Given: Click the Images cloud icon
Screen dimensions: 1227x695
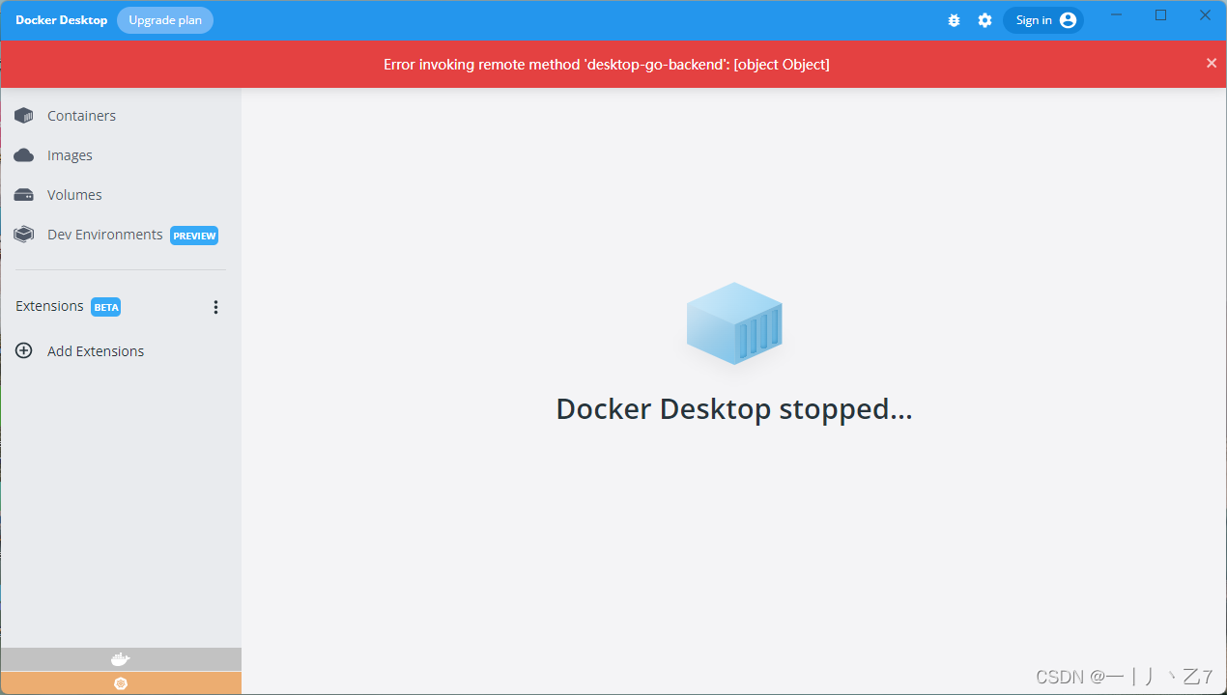Looking at the screenshot, I should 24,155.
